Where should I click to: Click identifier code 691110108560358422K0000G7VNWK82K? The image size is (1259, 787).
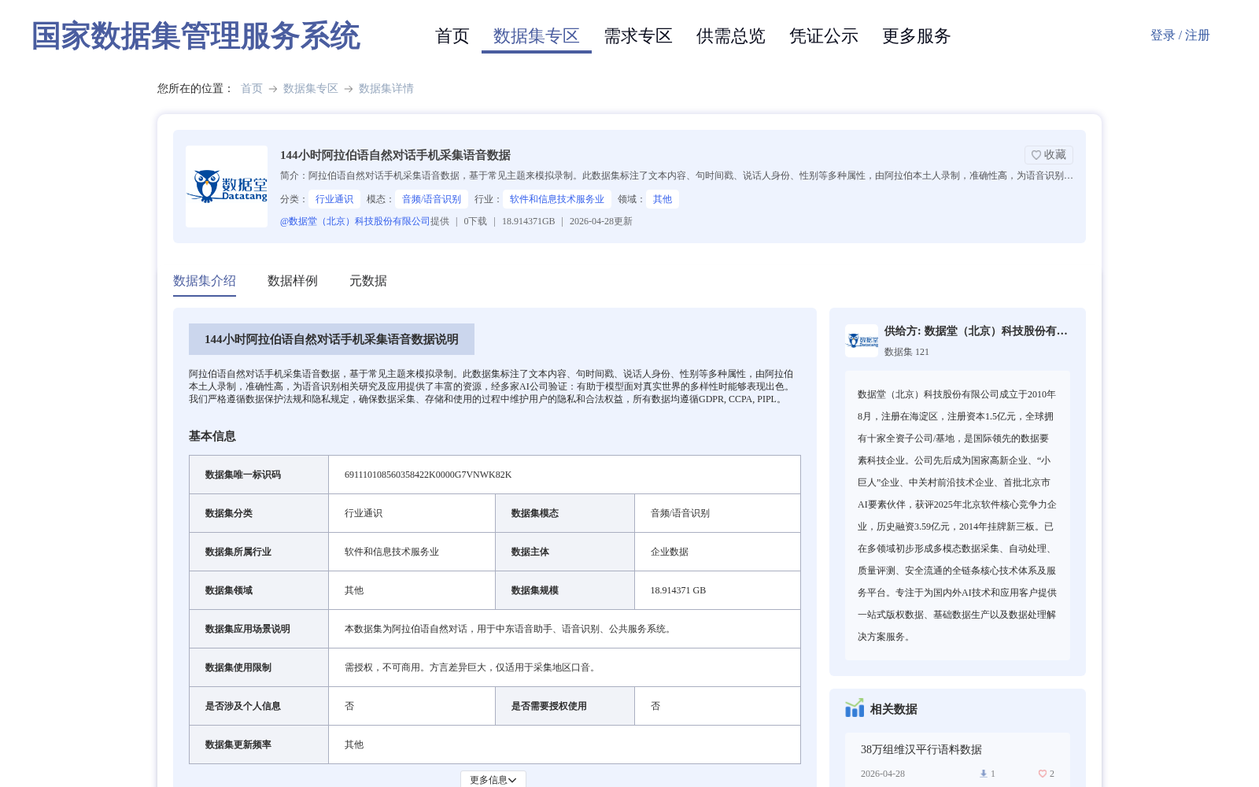pos(428,475)
